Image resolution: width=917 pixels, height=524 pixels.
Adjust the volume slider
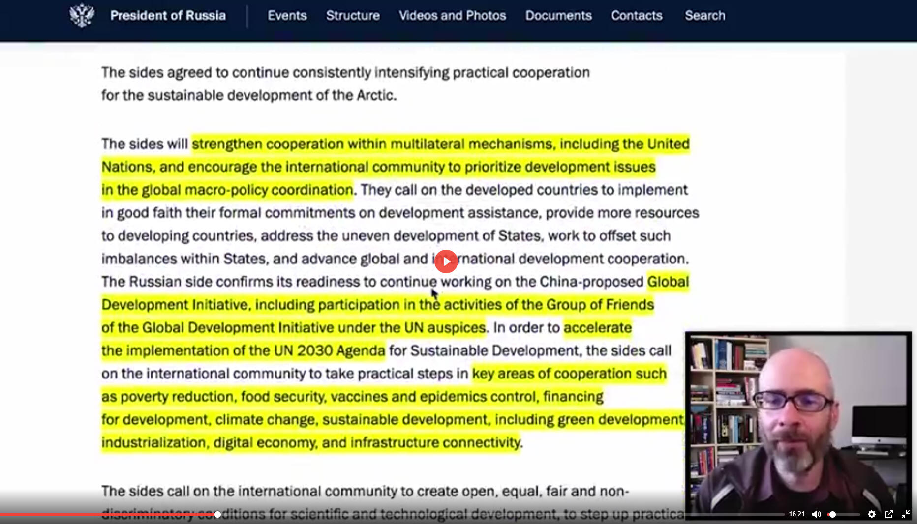coord(844,514)
